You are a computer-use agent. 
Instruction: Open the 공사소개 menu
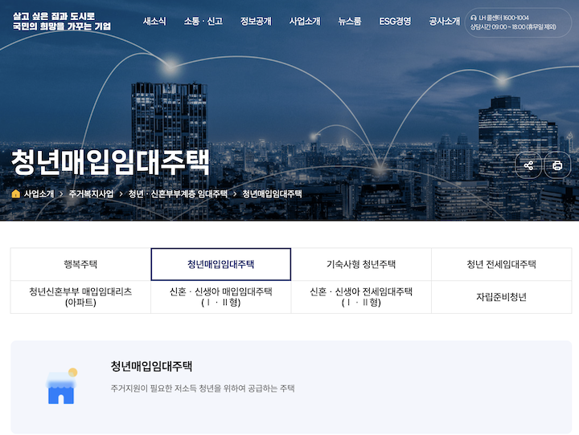click(x=445, y=22)
